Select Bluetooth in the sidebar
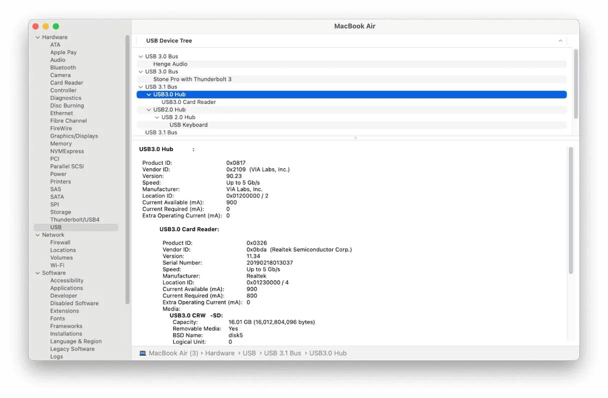The height and width of the screenshot is (398, 608). [63, 68]
